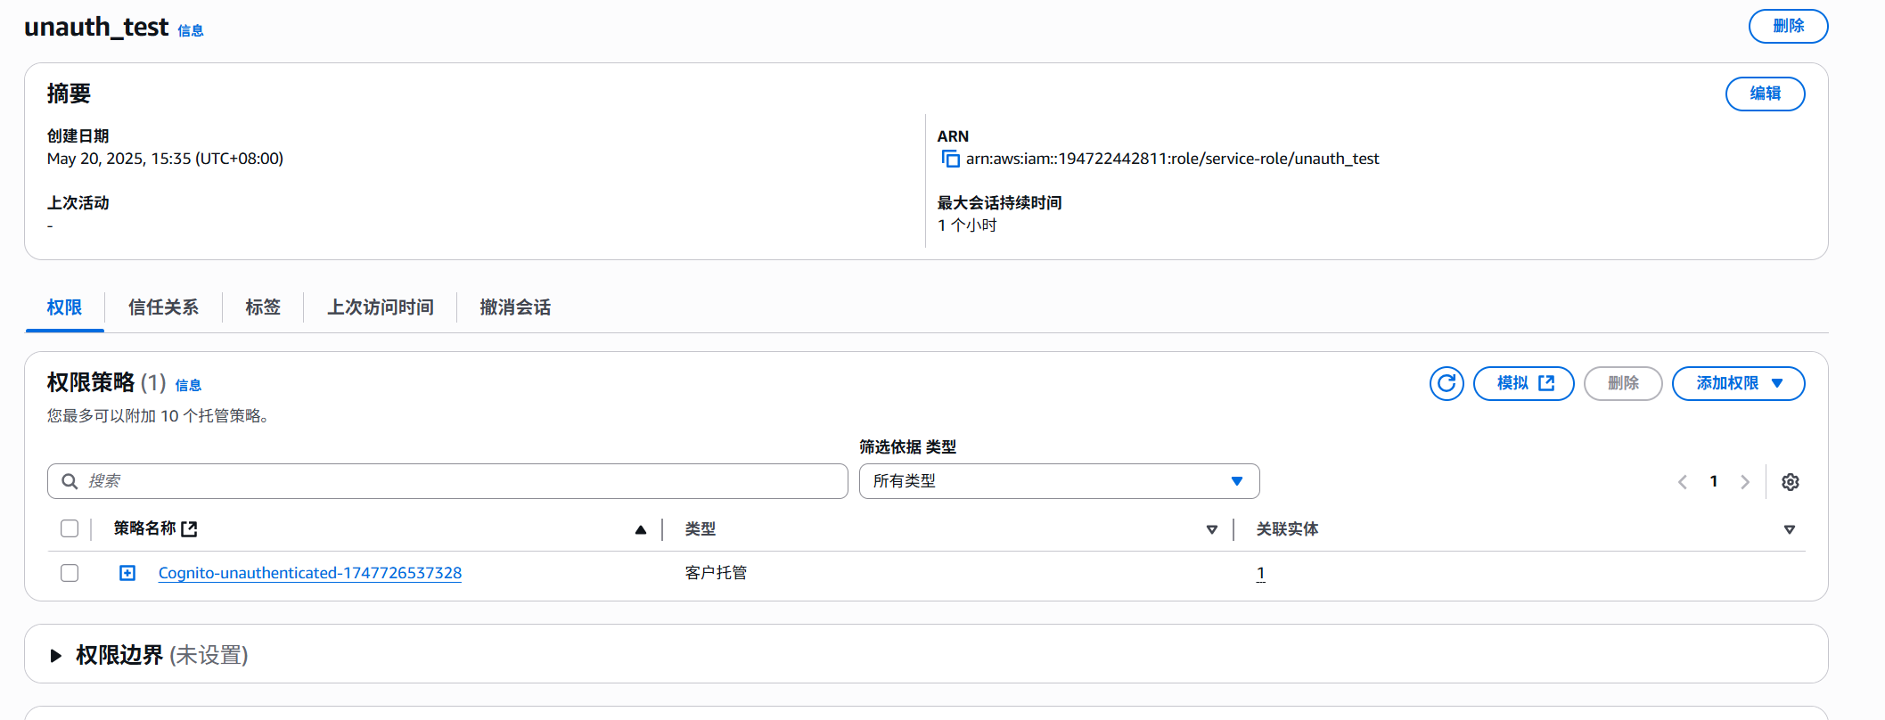The height and width of the screenshot is (720, 1885).
Task: Click the 模拟 simulate button
Action: pyautogui.click(x=1523, y=383)
